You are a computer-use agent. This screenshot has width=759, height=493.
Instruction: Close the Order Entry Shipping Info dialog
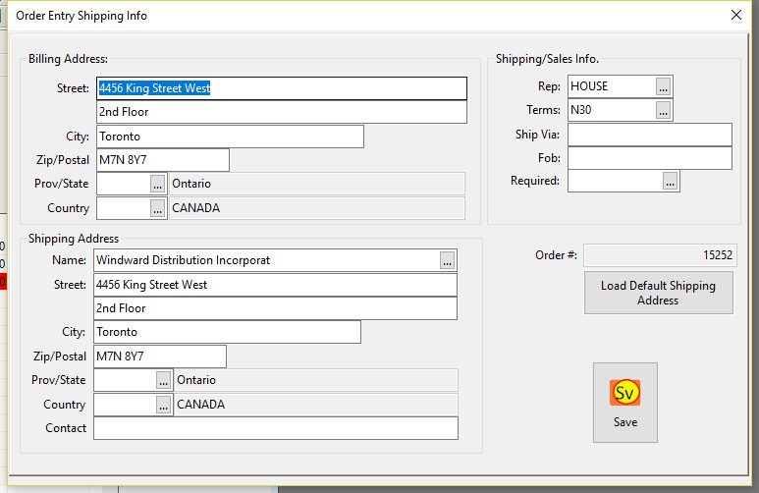click(735, 15)
